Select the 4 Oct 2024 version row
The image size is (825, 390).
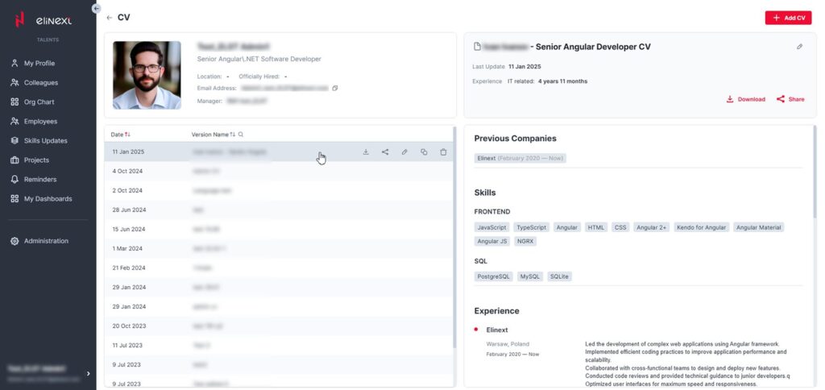click(x=278, y=171)
